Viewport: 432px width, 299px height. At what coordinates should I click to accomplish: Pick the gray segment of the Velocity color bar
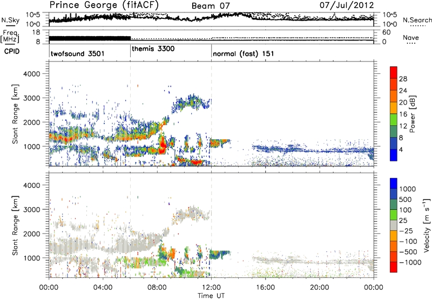[x=394, y=226]
